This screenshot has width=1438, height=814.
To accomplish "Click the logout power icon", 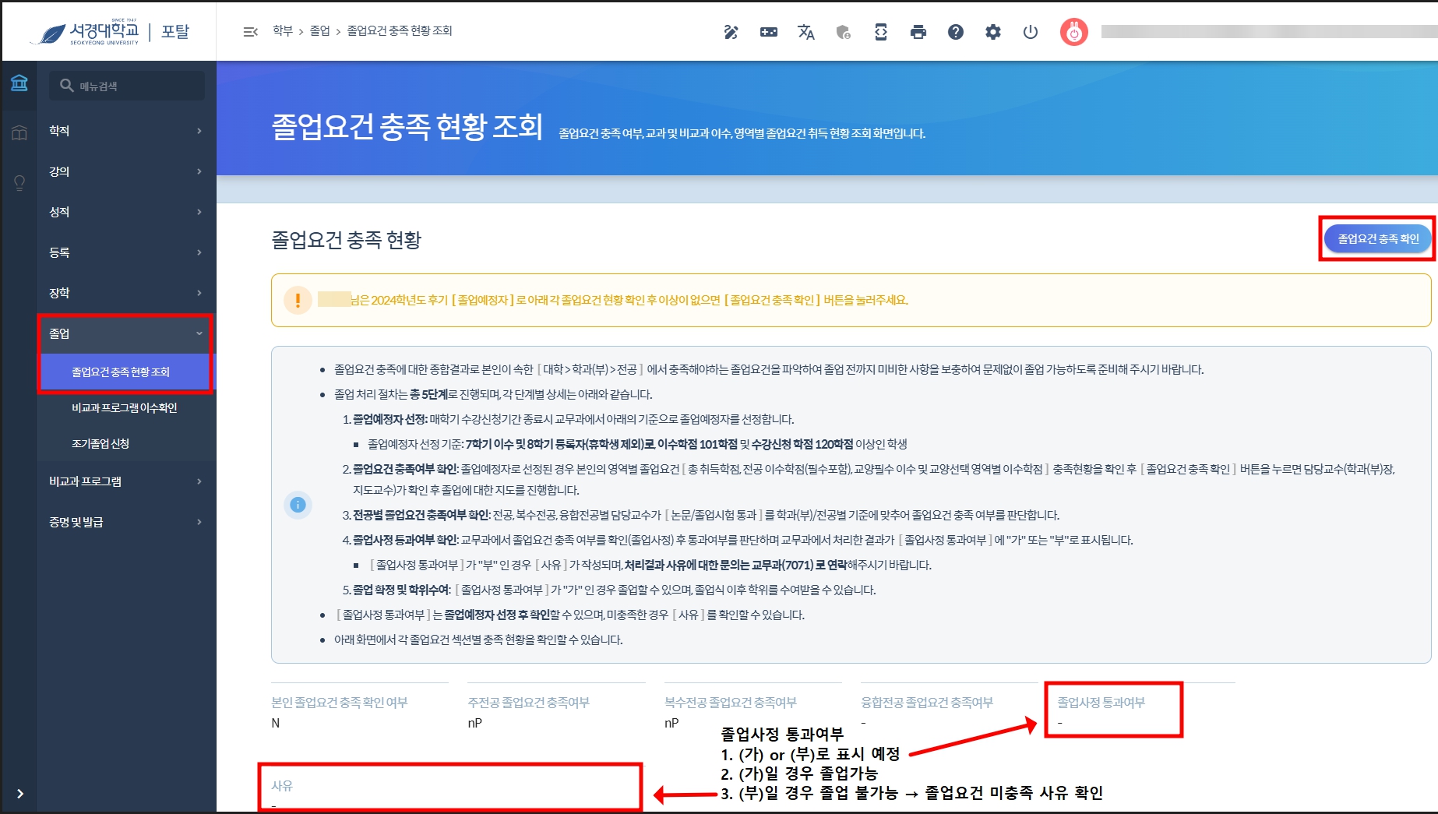I will [1030, 32].
